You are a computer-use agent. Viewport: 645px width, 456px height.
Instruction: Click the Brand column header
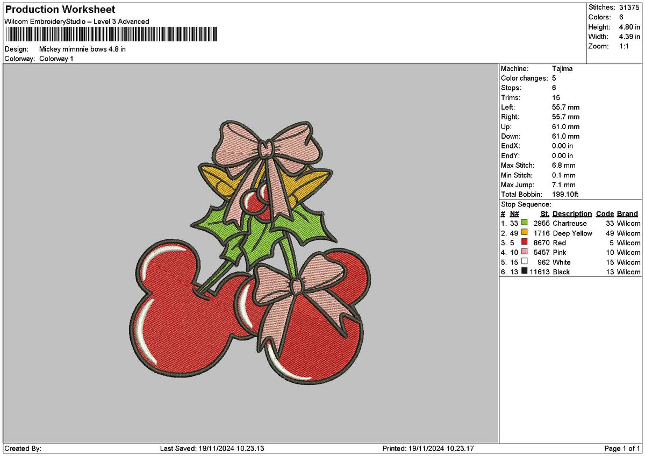pos(627,213)
